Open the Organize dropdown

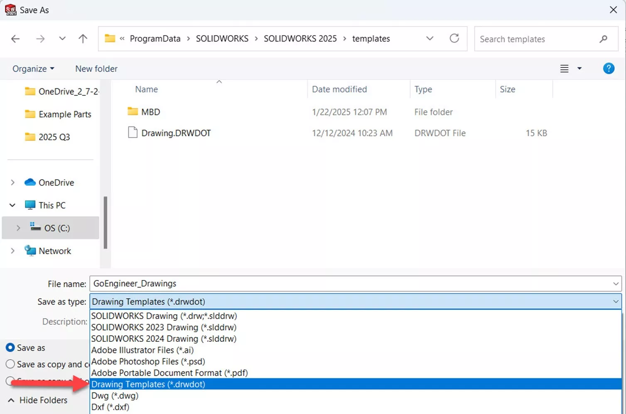tap(33, 68)
